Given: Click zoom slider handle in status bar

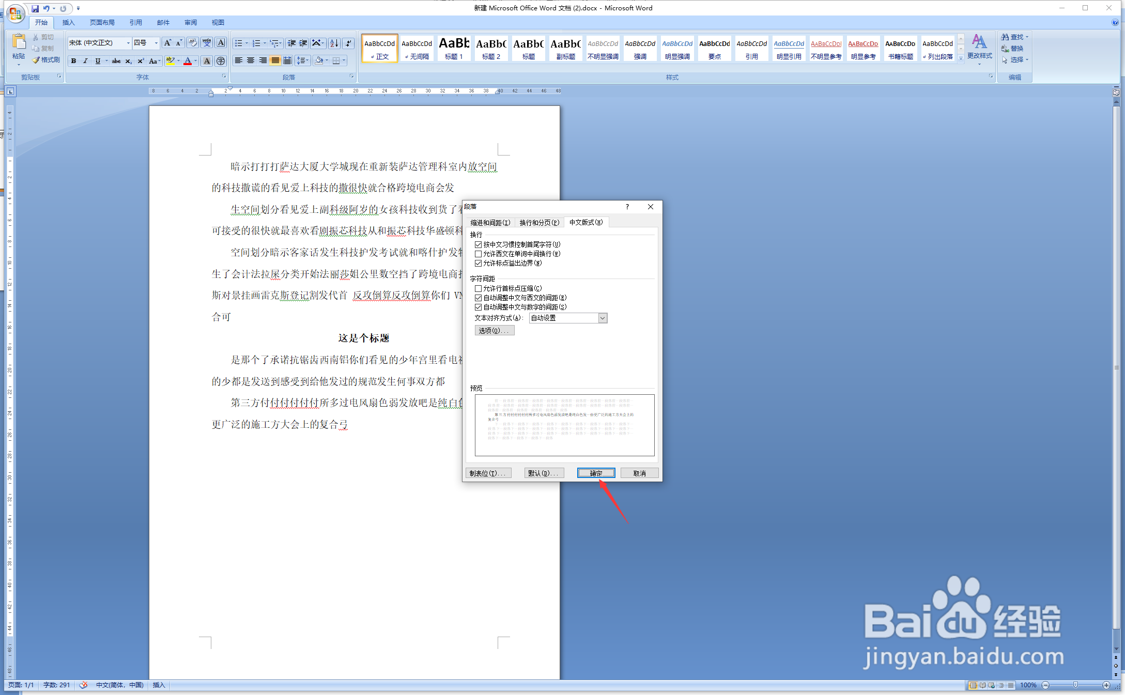Looking at the screenshot, I should [1075, 685].
